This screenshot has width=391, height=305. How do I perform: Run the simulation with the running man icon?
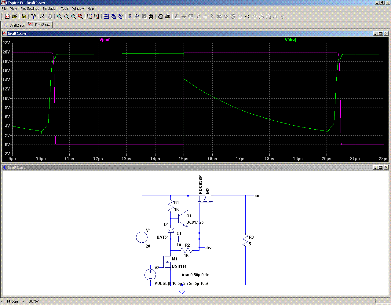[x=42, y=17]
